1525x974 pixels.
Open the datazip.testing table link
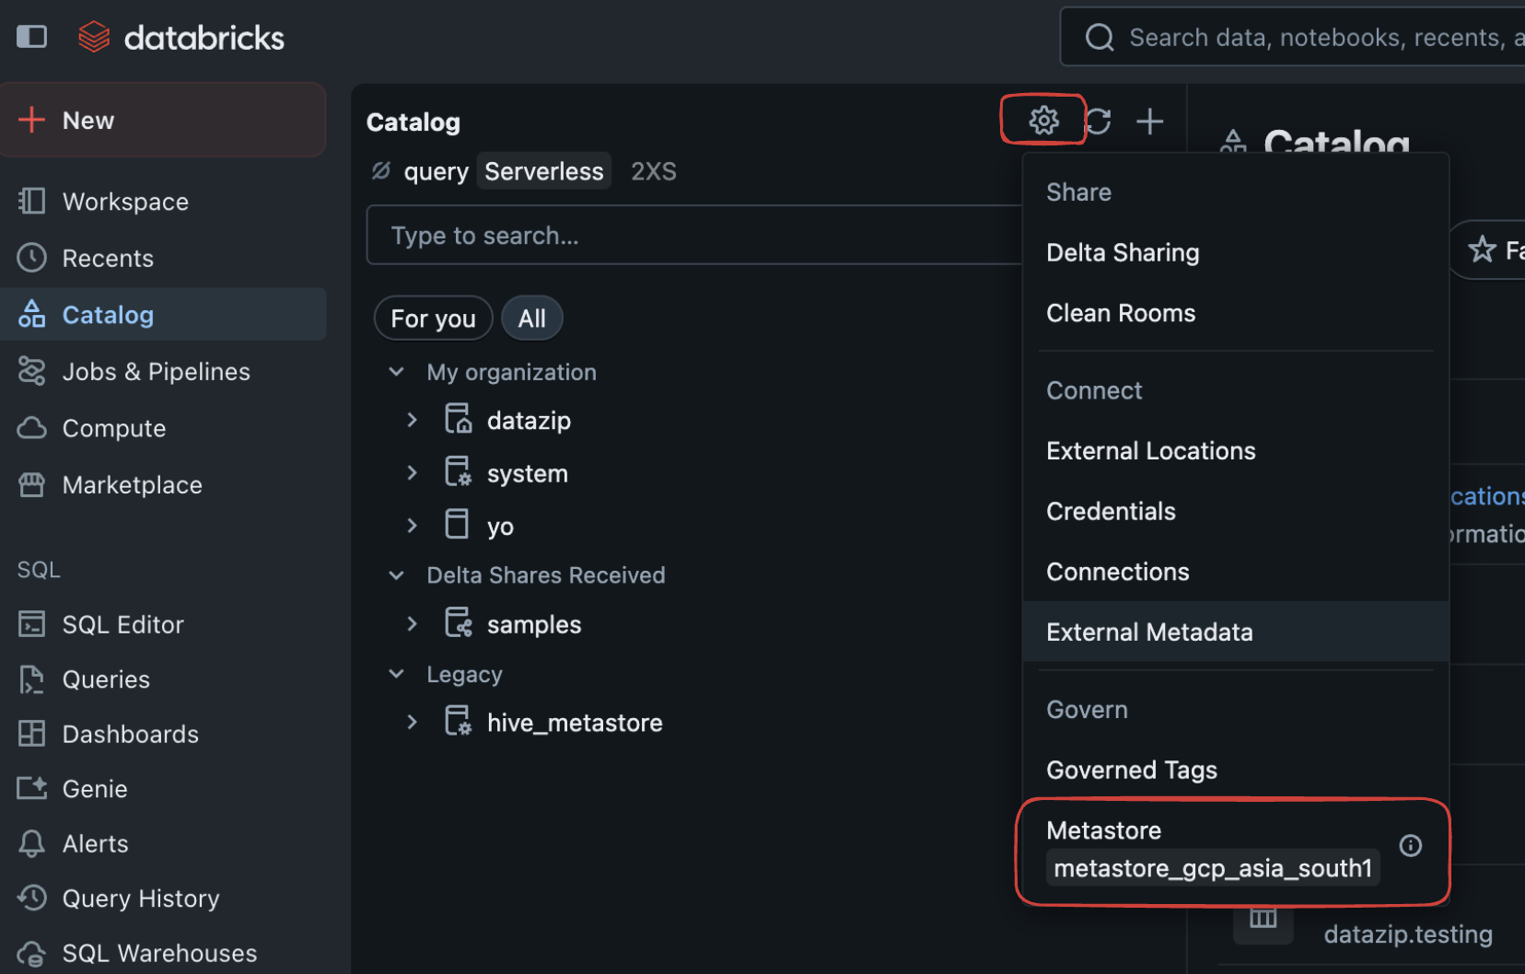point(1407,933)
